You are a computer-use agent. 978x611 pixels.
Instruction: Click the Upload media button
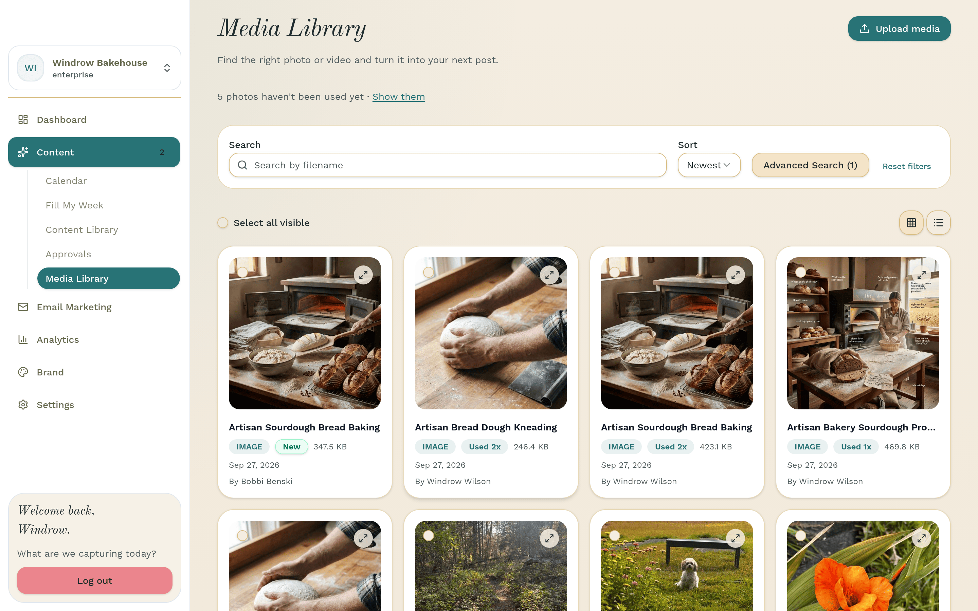pyautogui.click(x=899, y=29)
